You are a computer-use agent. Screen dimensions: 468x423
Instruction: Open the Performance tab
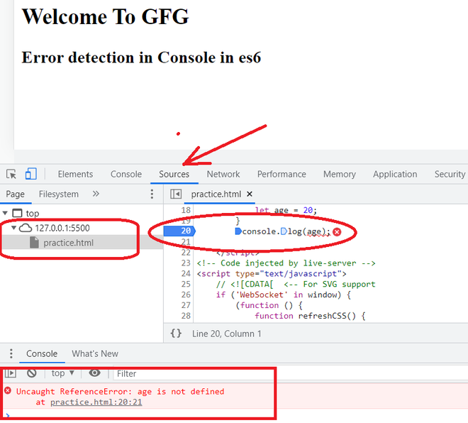click(282, 174)
